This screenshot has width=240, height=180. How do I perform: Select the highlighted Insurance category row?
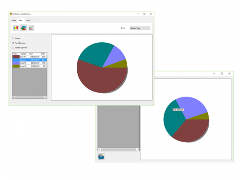30,60
